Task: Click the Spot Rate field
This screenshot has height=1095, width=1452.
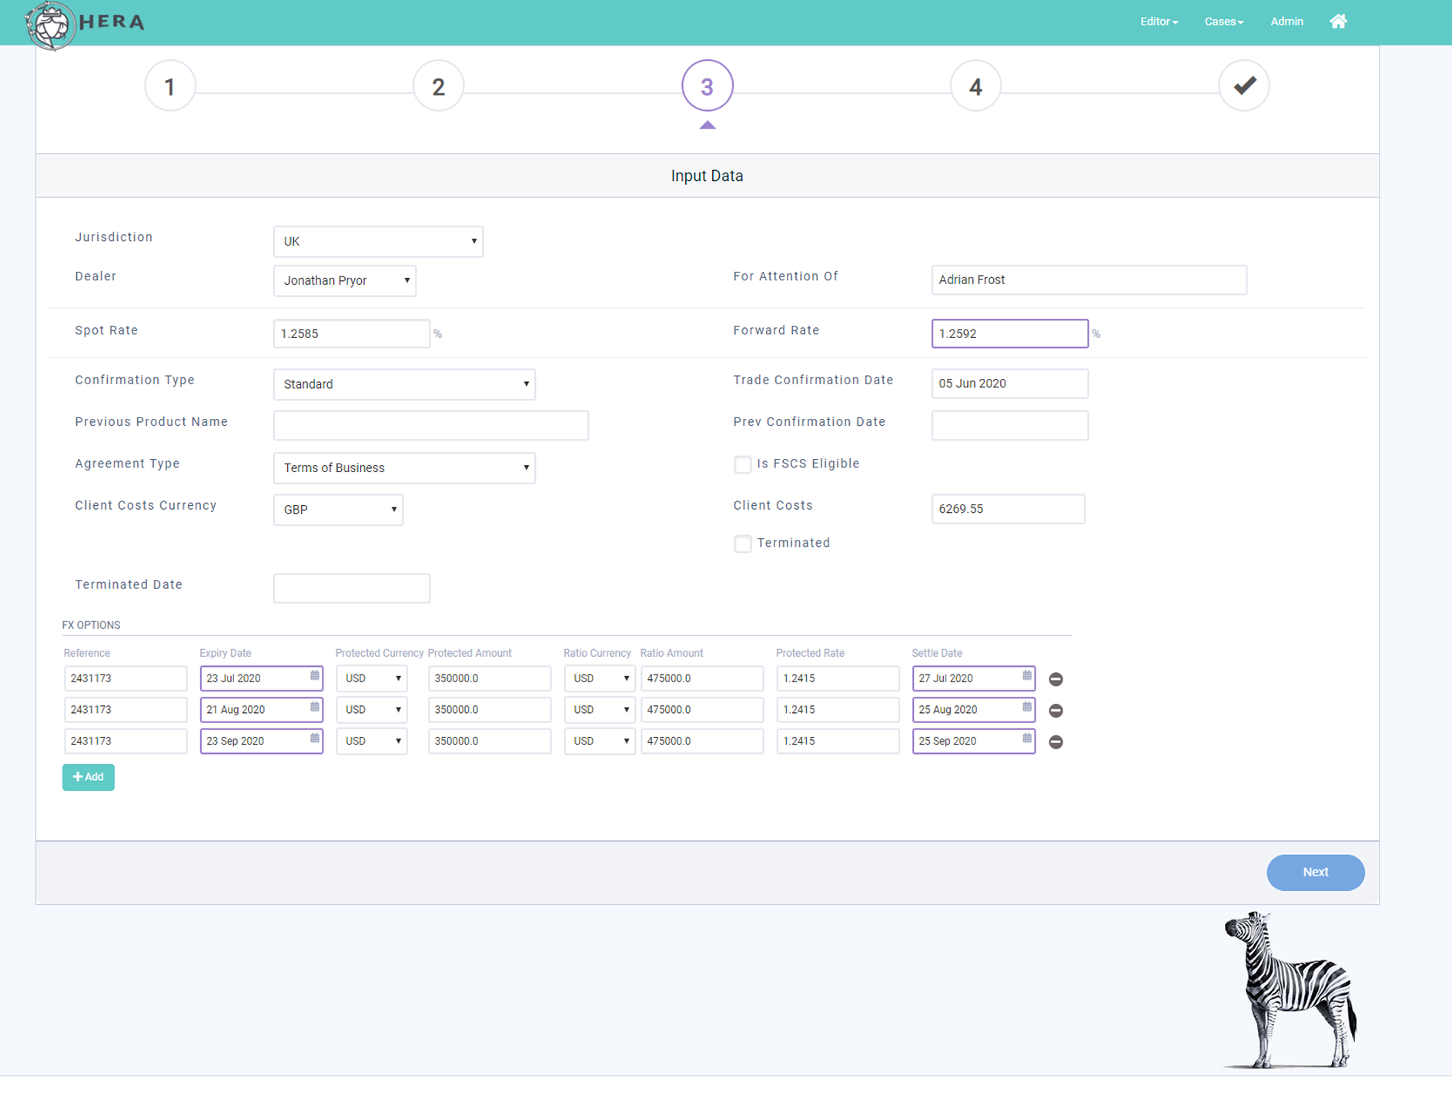Action: coord(352,334)
